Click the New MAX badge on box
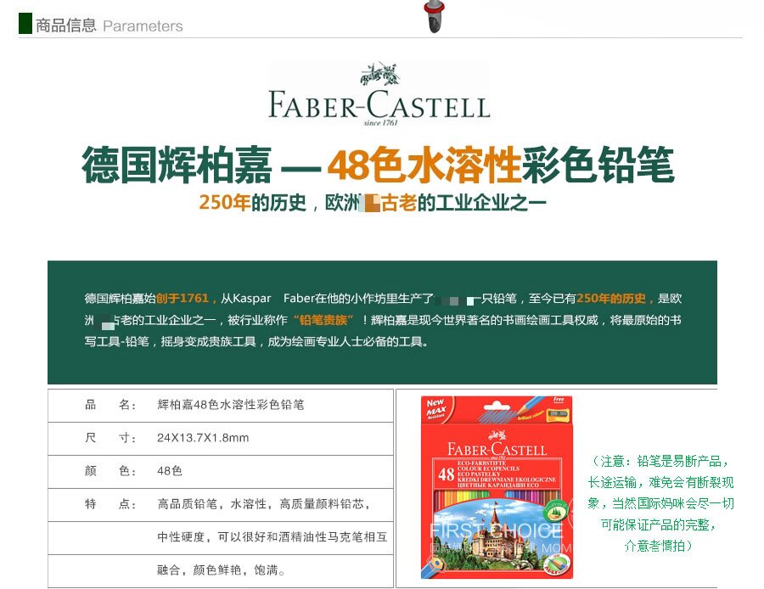764x589 pixels. [436, 407]
